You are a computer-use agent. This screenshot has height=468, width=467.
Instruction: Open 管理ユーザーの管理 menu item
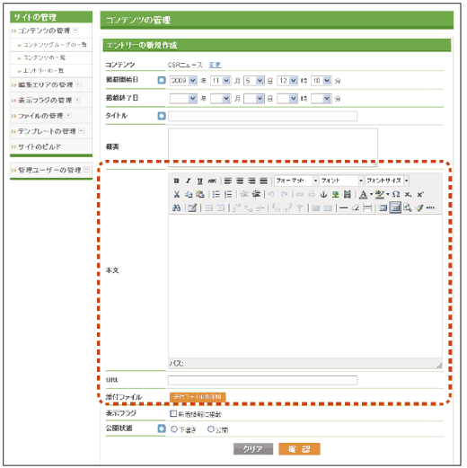pyautogui.click(x=49, y=170)
